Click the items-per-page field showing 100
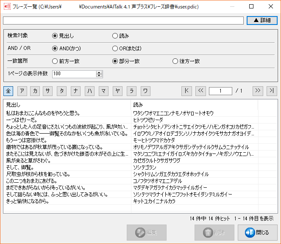Viewport: 281px width, 244px height. (74, 74)
